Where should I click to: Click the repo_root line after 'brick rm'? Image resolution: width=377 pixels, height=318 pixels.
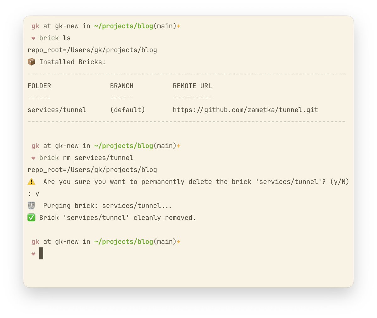tap(92, 170)
